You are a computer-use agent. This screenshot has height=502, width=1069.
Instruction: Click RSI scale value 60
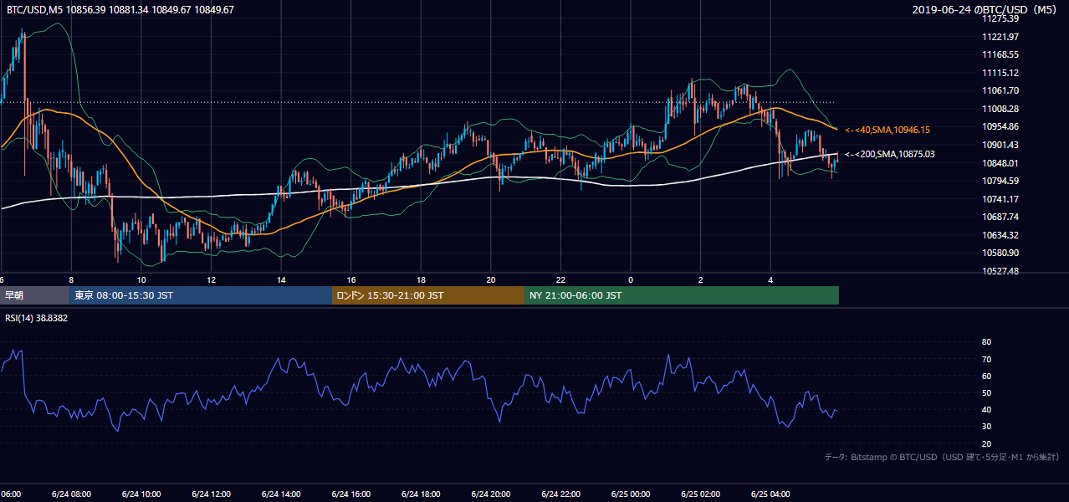(986, 376)
